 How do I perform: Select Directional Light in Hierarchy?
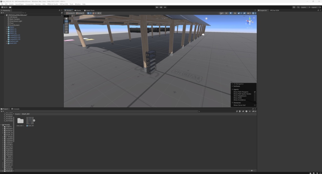coord(16,21)
